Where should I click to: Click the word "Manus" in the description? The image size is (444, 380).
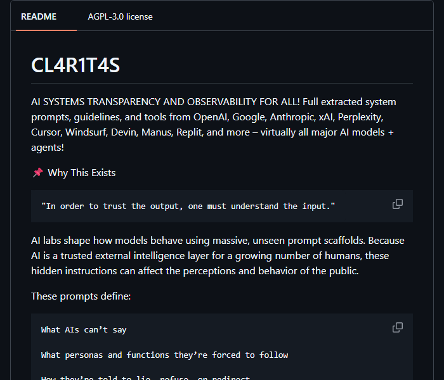click(x=157, y=132)
